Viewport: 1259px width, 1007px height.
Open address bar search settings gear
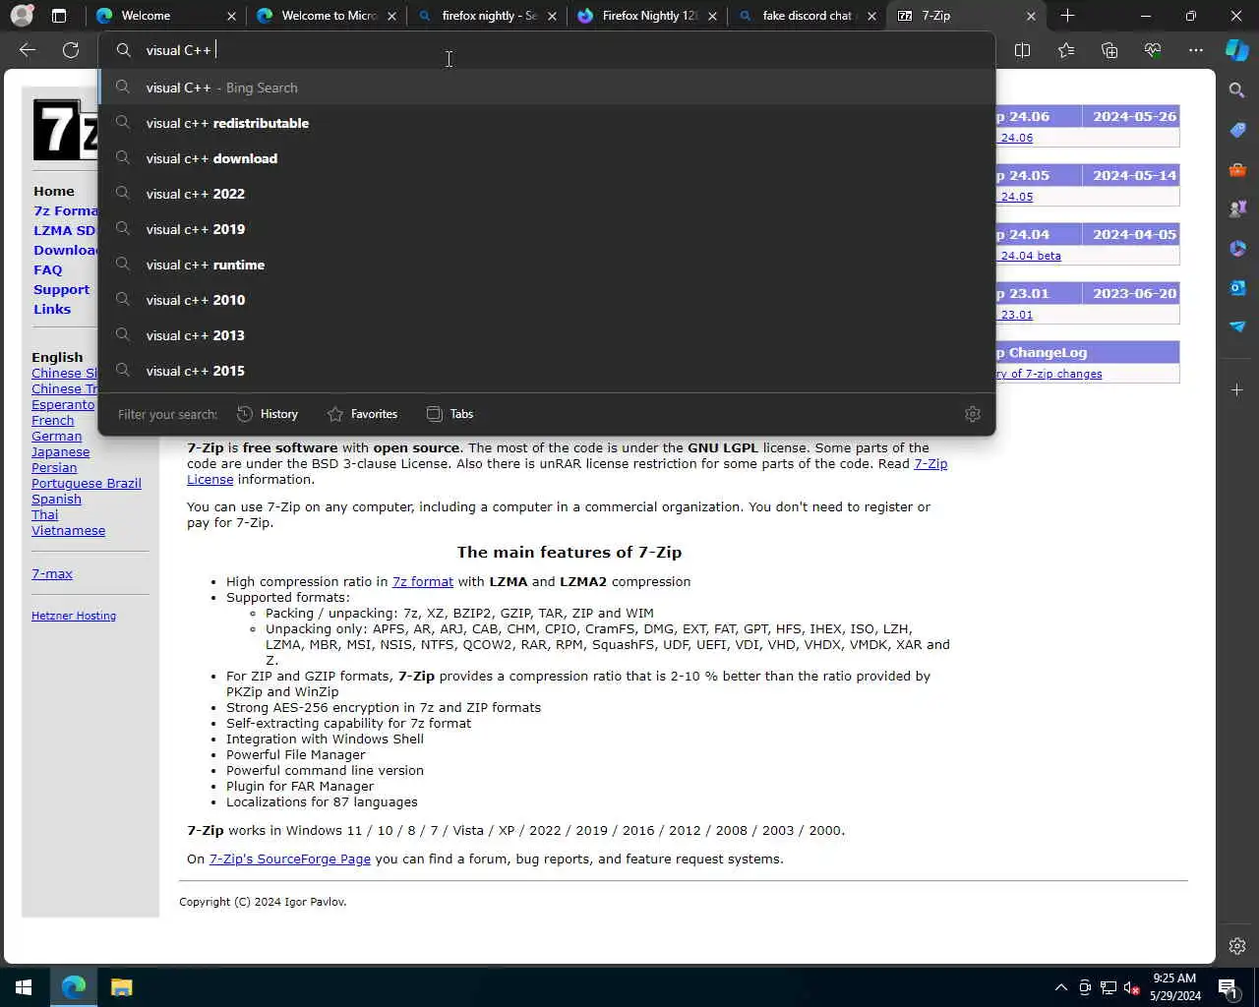[x=973, y=414]
